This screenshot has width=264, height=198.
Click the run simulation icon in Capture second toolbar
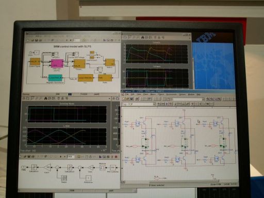167,104
